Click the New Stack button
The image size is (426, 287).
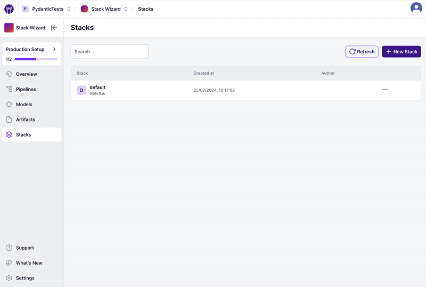coord(401,52)
